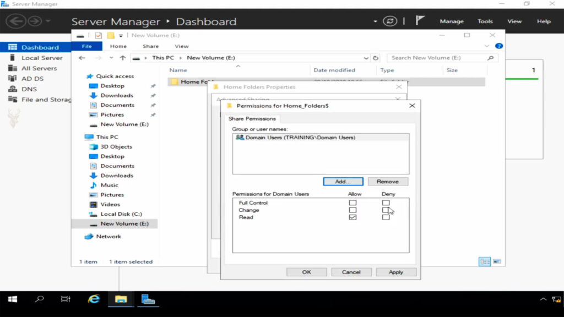Switch to details view layout icon
The image size is (564, 317).
(485, 261)
